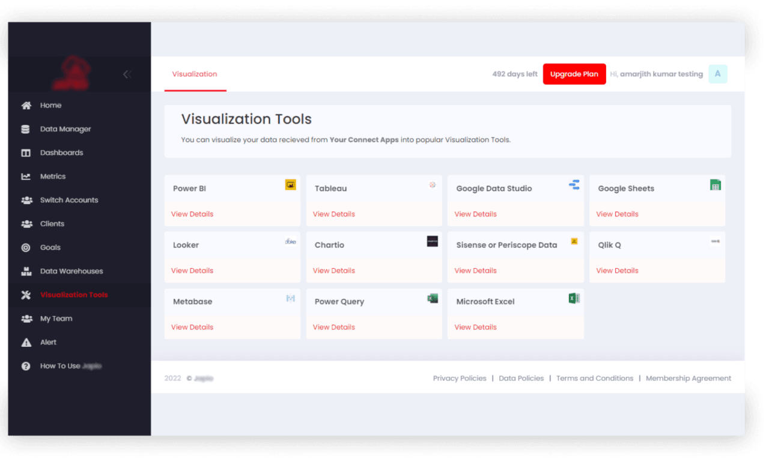Click the How To Use question icon
The image size is (769, 462).
click(26, 366)
